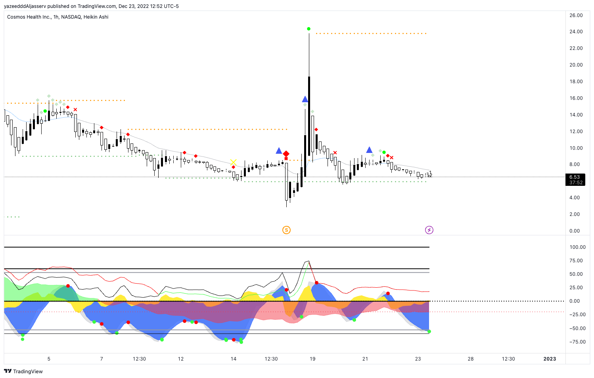Viewport: 594px width, 378px height.
Task: Click the 21 date on time axis
Action: (x=365, y=359)
